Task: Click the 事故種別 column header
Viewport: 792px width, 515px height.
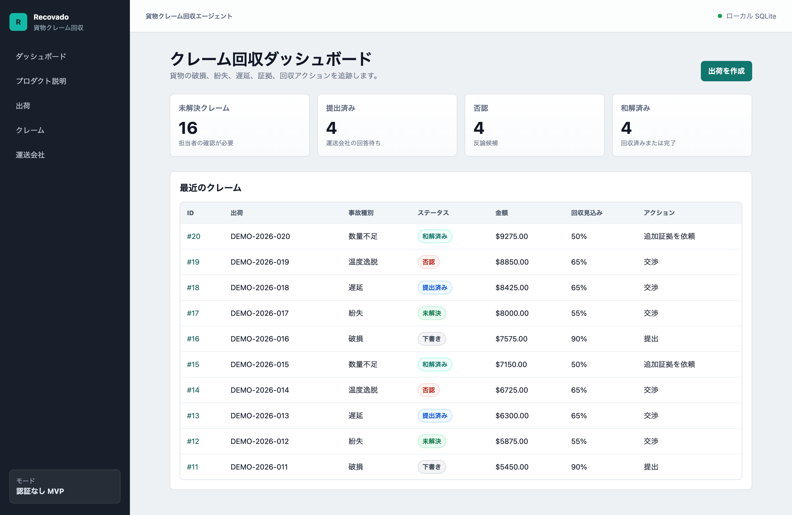Action: [x=361, y=213]
